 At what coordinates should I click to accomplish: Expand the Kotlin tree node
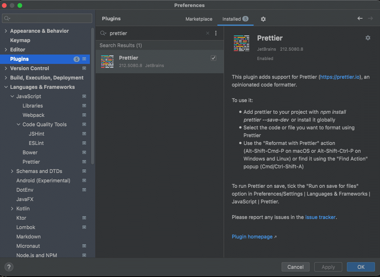[12, 208]
